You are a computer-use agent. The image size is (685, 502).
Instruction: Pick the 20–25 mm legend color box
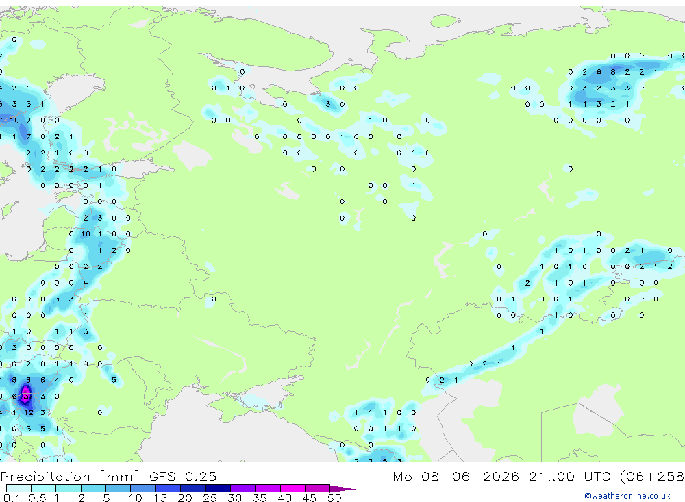click(x=193, y=488)
